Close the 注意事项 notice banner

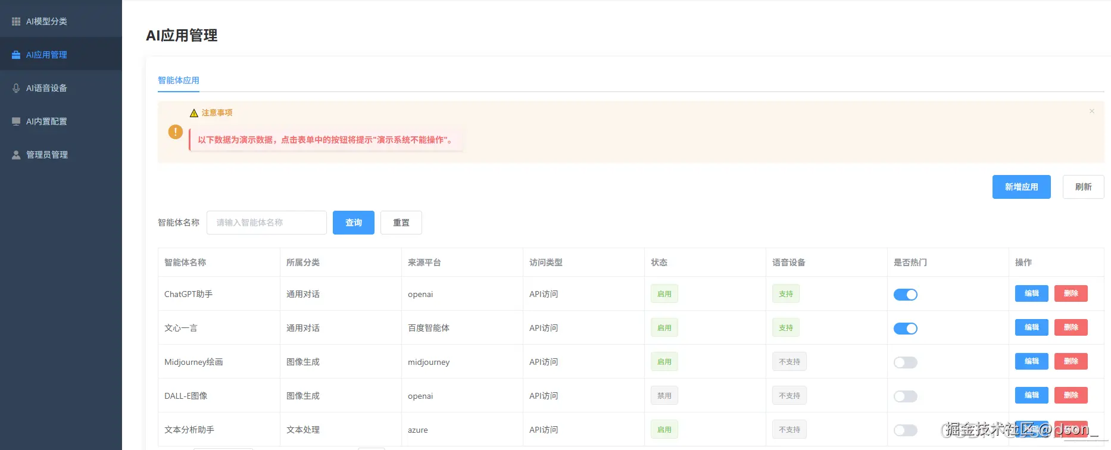[1092, 111]
